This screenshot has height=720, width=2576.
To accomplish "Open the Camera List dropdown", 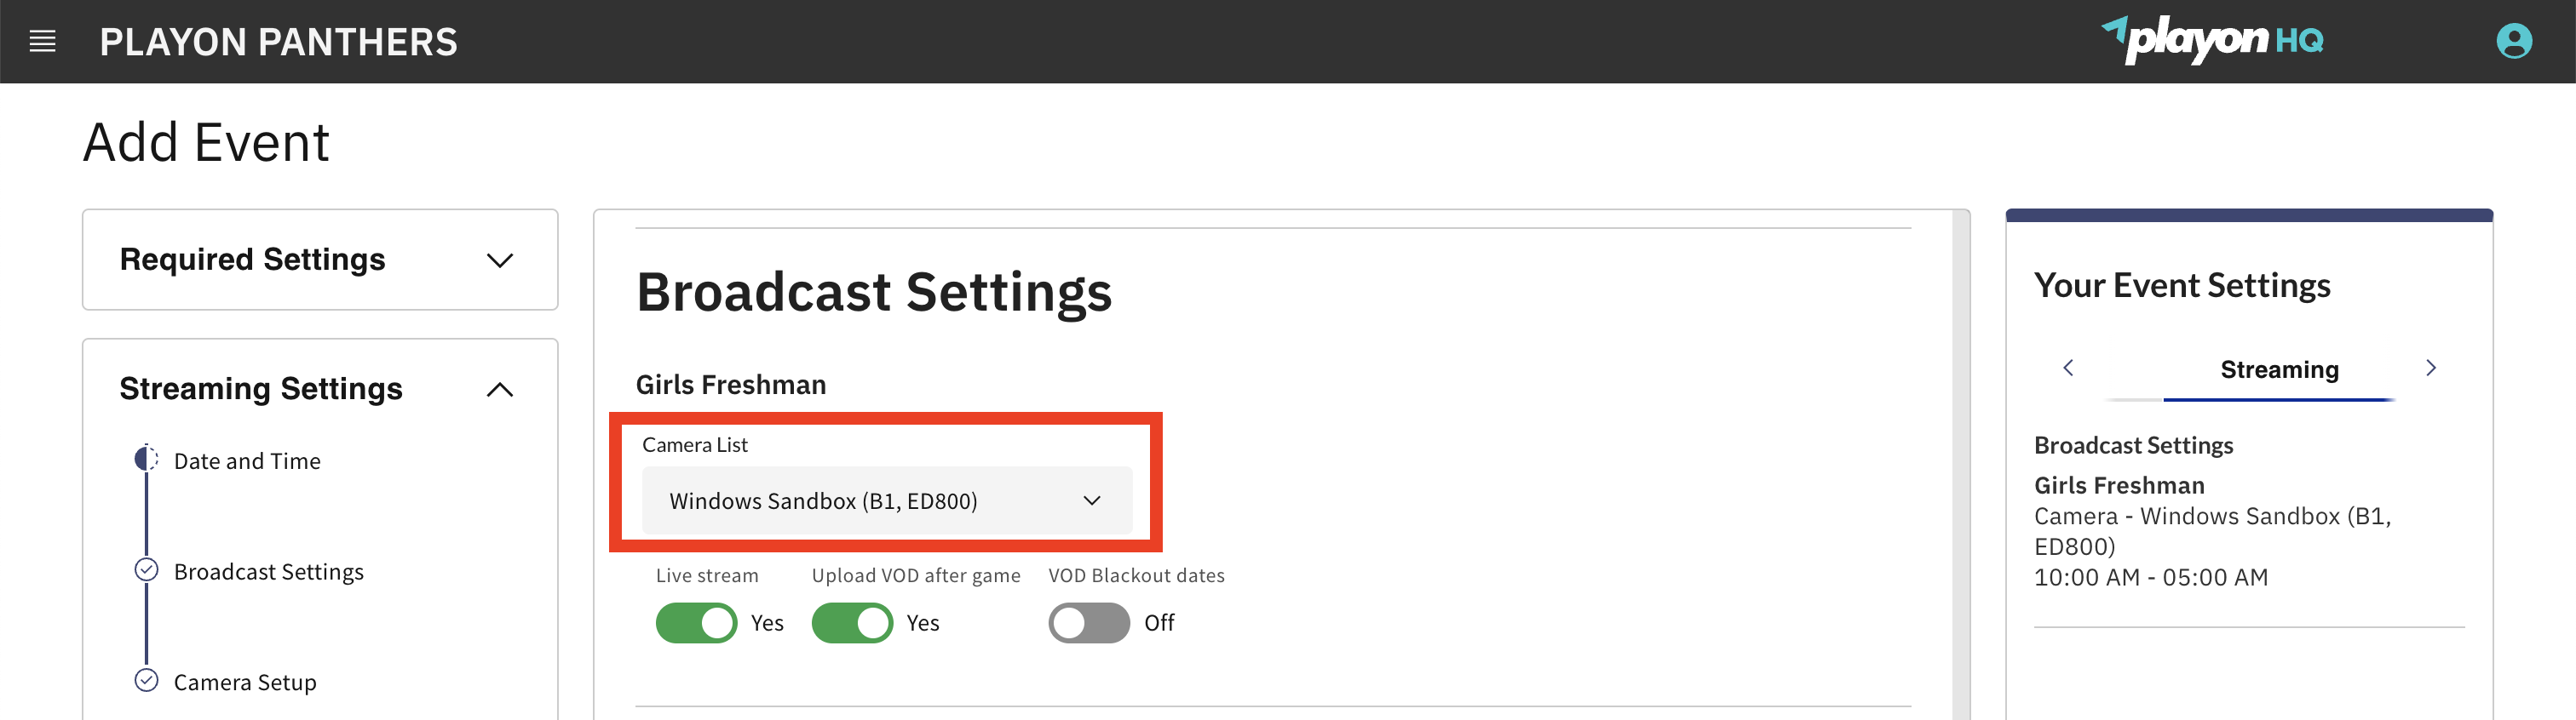I will point(886,500).
